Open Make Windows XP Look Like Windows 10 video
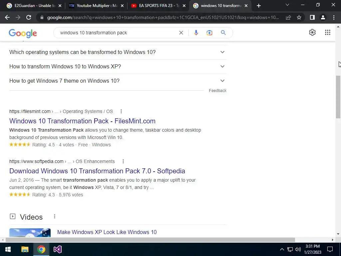Screen dimensions: 341x256 107,232
